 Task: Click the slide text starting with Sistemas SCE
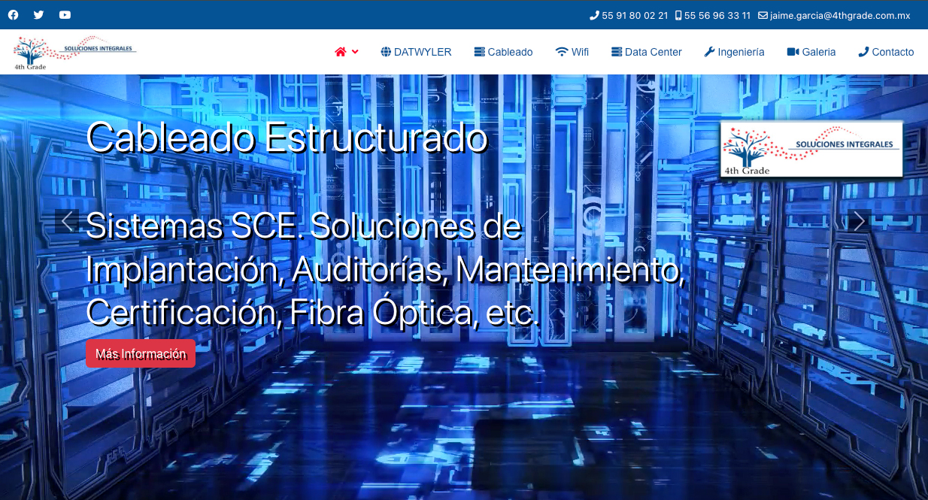tap(385, 269)
